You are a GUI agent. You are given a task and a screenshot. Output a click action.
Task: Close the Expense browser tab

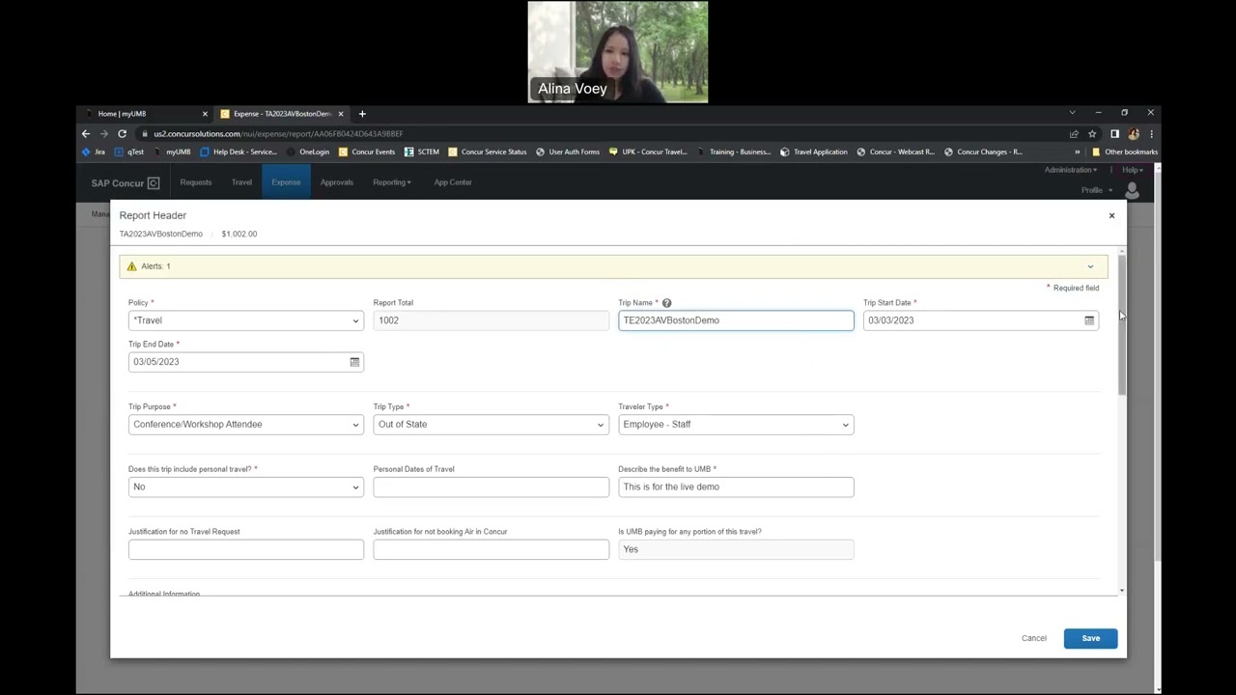[340, 114]
